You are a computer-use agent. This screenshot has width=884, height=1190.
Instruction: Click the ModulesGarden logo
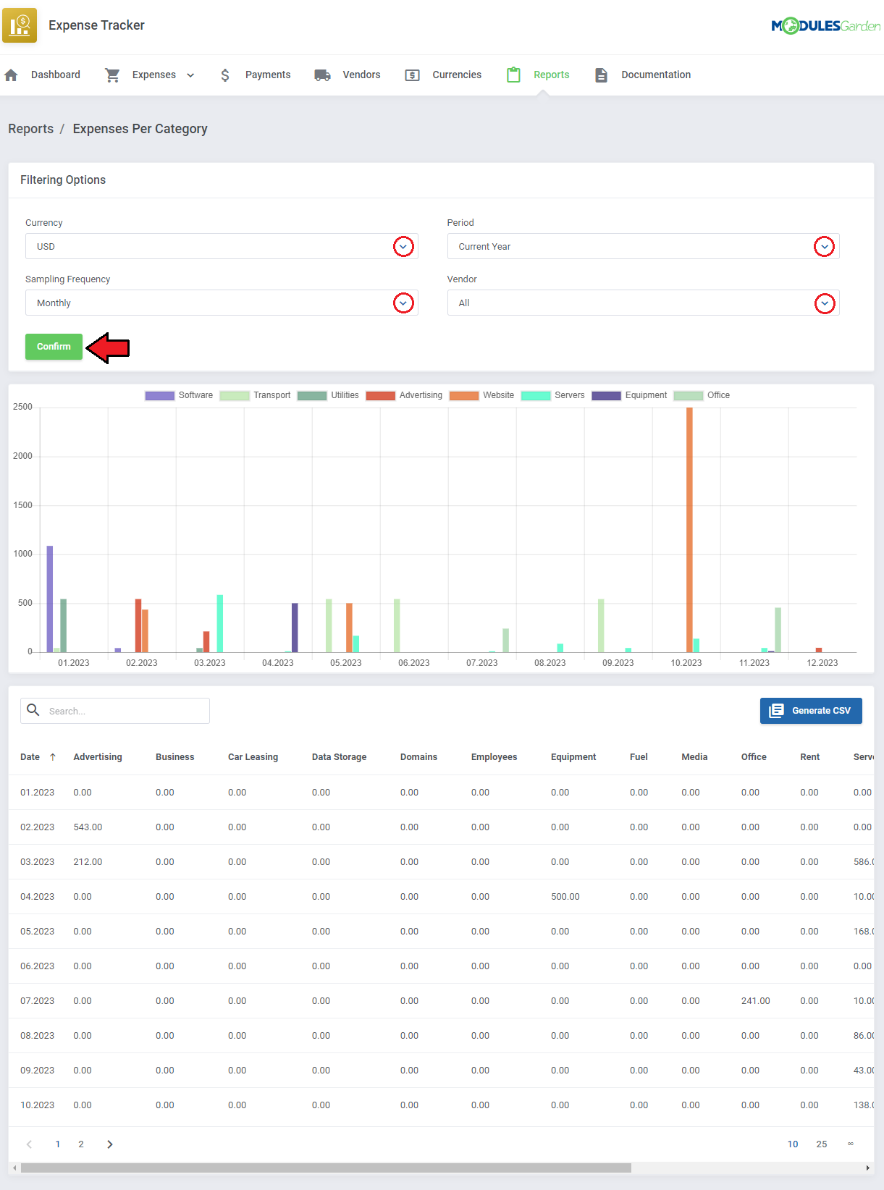tap(825, 26)
